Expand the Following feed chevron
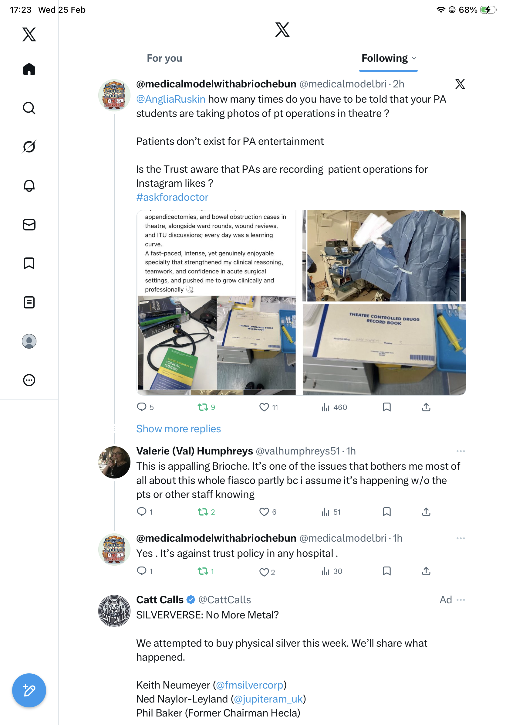This screenshot has width=506, height=725. click(414, 58)
